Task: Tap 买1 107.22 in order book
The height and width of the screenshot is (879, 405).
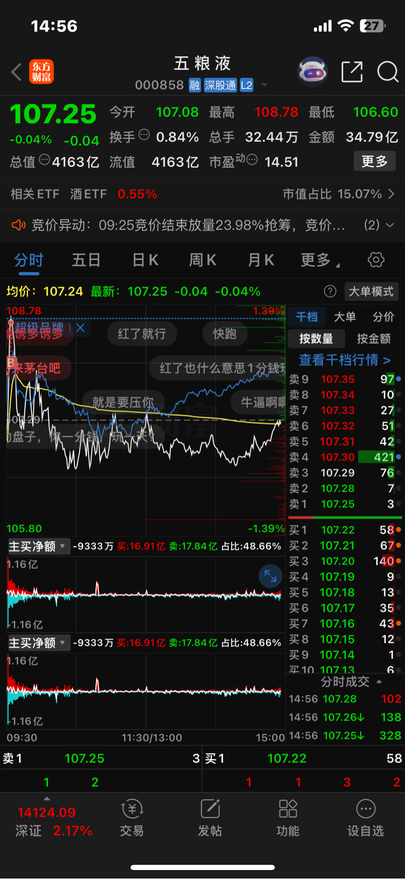Action: [x=345, y=530]
